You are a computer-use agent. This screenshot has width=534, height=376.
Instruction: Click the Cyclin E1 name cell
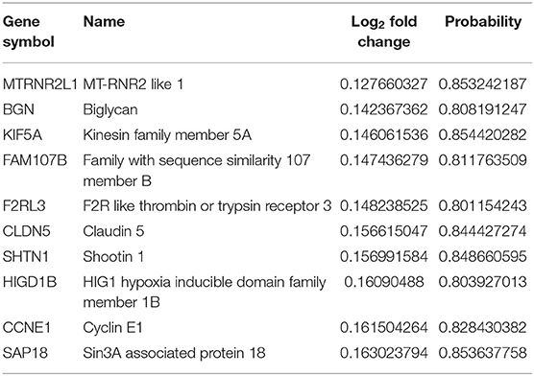pyautogui.click(x=112, y=328)
